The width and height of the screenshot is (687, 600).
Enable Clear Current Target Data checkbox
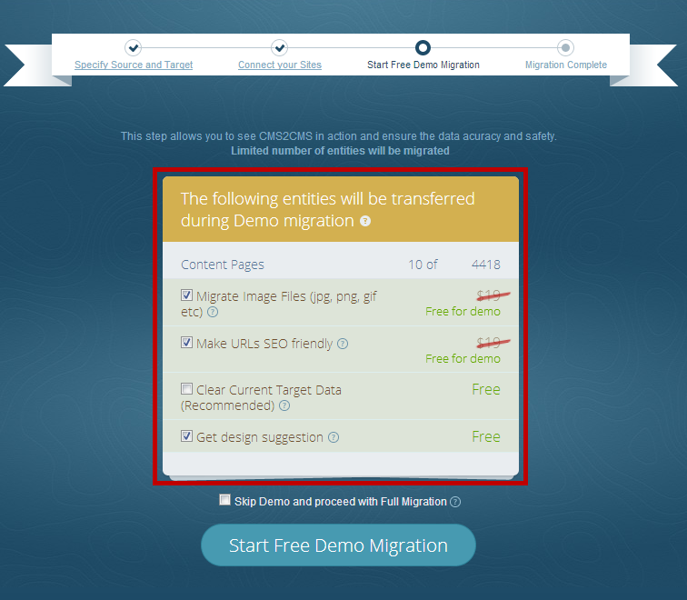coord(186,389)
